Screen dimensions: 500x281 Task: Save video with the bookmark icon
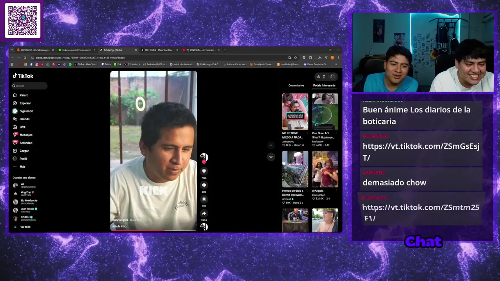204,199
